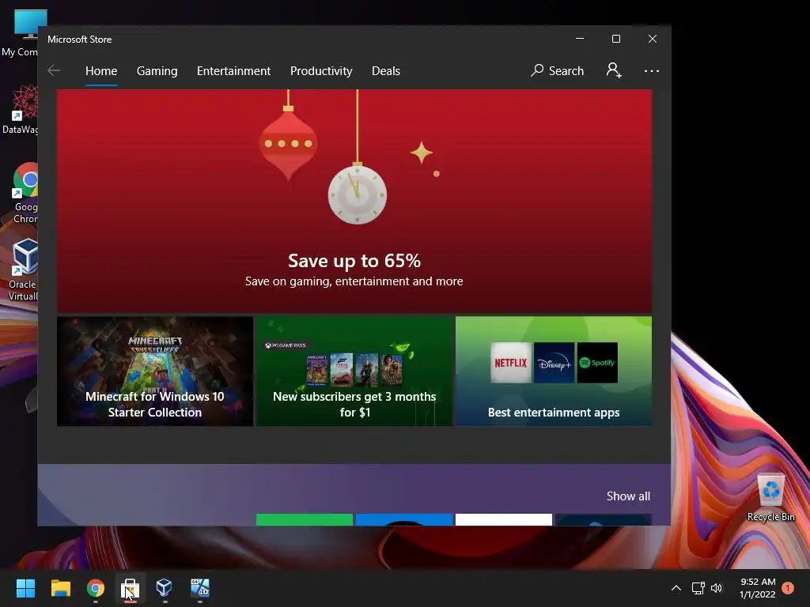Go to the Deals tab

pyautogui.click(x=386, y=70)
